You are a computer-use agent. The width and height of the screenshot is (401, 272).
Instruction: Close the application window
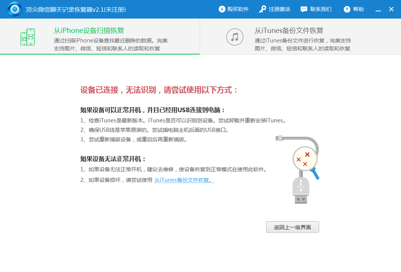[391, 9]
